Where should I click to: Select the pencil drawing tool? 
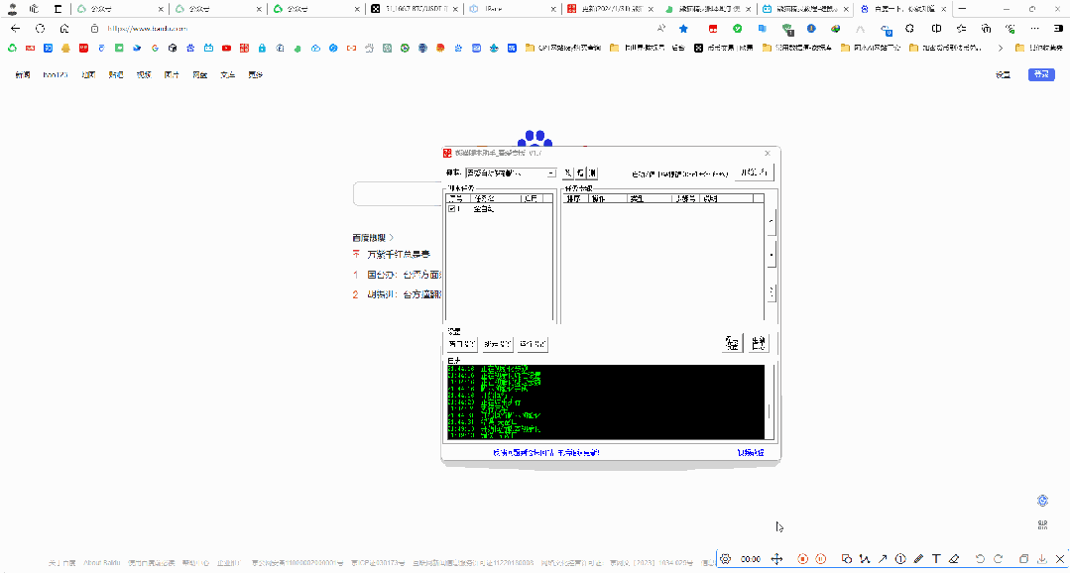(918, 559)
